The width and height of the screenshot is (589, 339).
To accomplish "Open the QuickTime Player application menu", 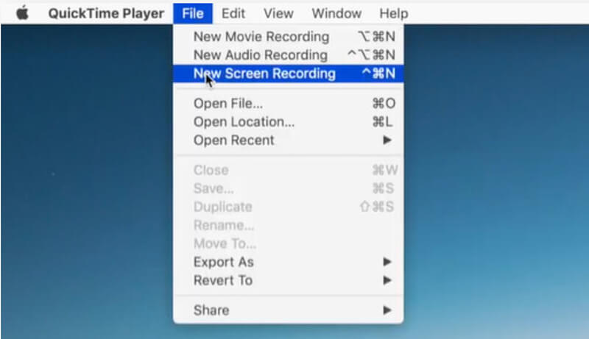I will [106, 13].
